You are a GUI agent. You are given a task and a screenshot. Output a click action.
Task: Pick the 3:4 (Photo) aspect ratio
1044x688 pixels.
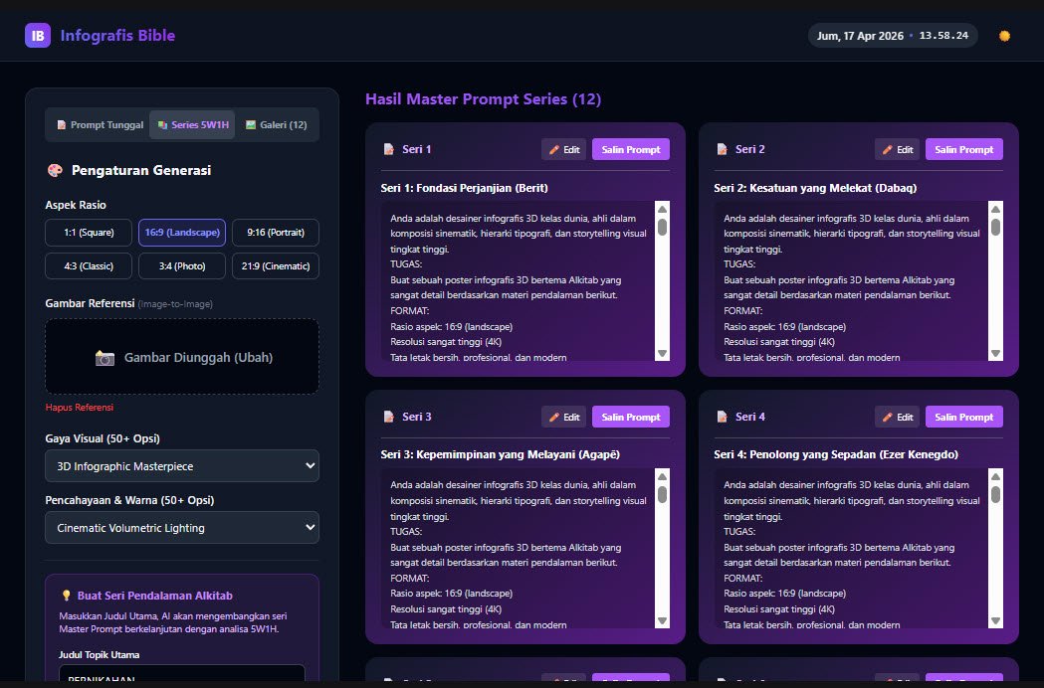click(x=182, y=266)
